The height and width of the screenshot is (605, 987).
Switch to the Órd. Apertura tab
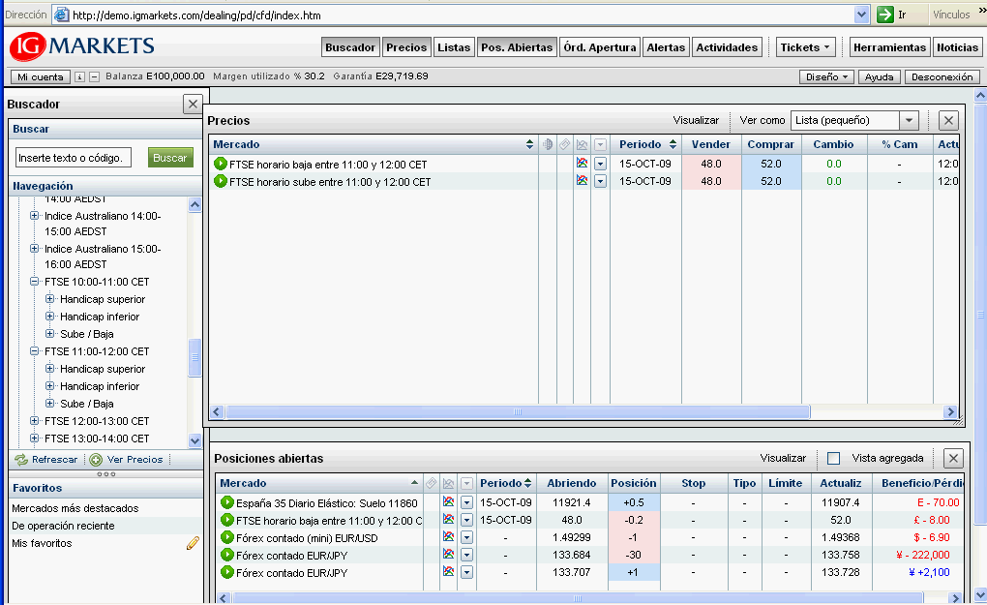600,47
